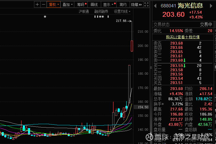Click the fullscreen expand icon
Image resolution: width=216 pixels, height=144 pixels.
(147, 5)
